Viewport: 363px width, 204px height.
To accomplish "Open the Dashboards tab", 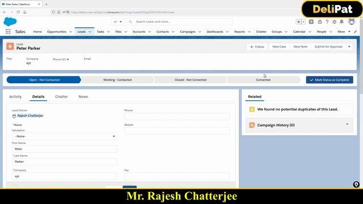I will tap(215, 32).
